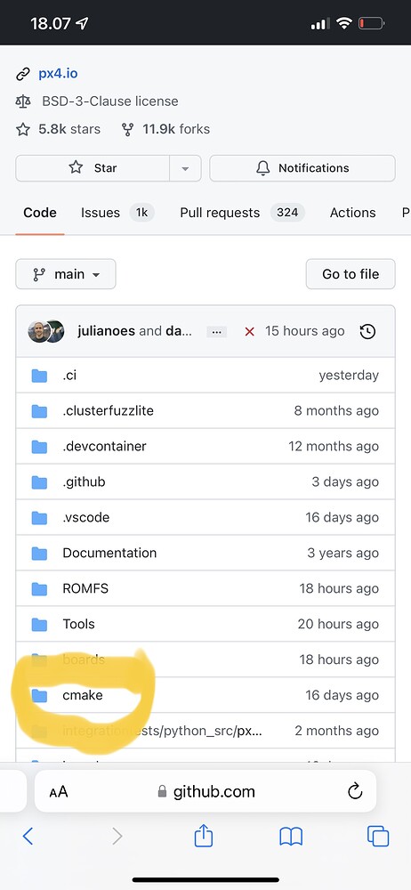Expand the commit message ellipsis
The width and height of the screenshot is (411, 890).
[216, 332]
